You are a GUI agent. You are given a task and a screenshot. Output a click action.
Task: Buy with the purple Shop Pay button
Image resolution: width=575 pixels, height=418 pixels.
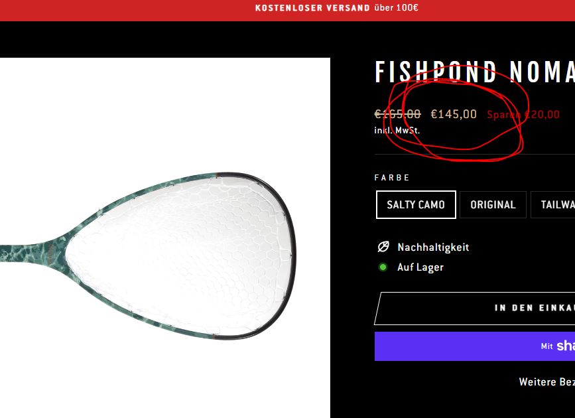coord(474,346)
